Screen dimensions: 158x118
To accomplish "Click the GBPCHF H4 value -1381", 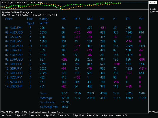I will point(117,64).
